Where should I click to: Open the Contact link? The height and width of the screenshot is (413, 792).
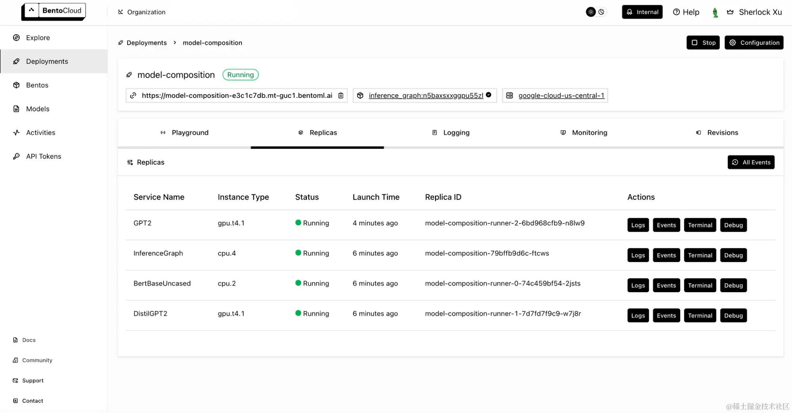point(28,401)
